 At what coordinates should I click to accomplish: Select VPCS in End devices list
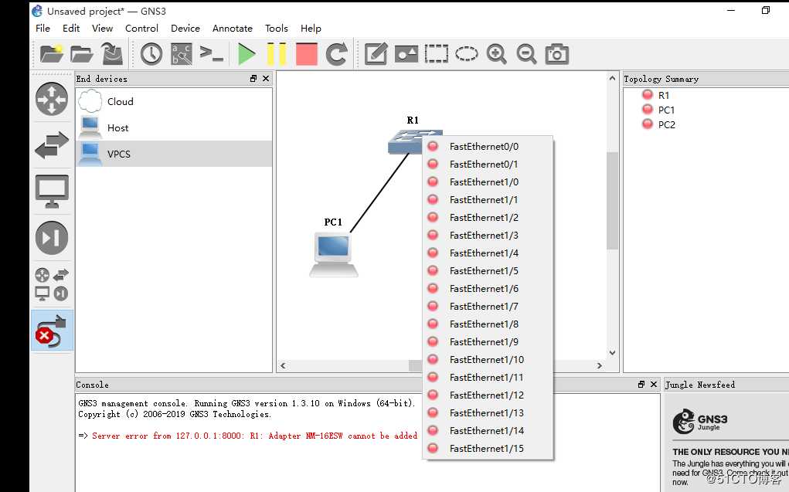[x=174, y=154]
